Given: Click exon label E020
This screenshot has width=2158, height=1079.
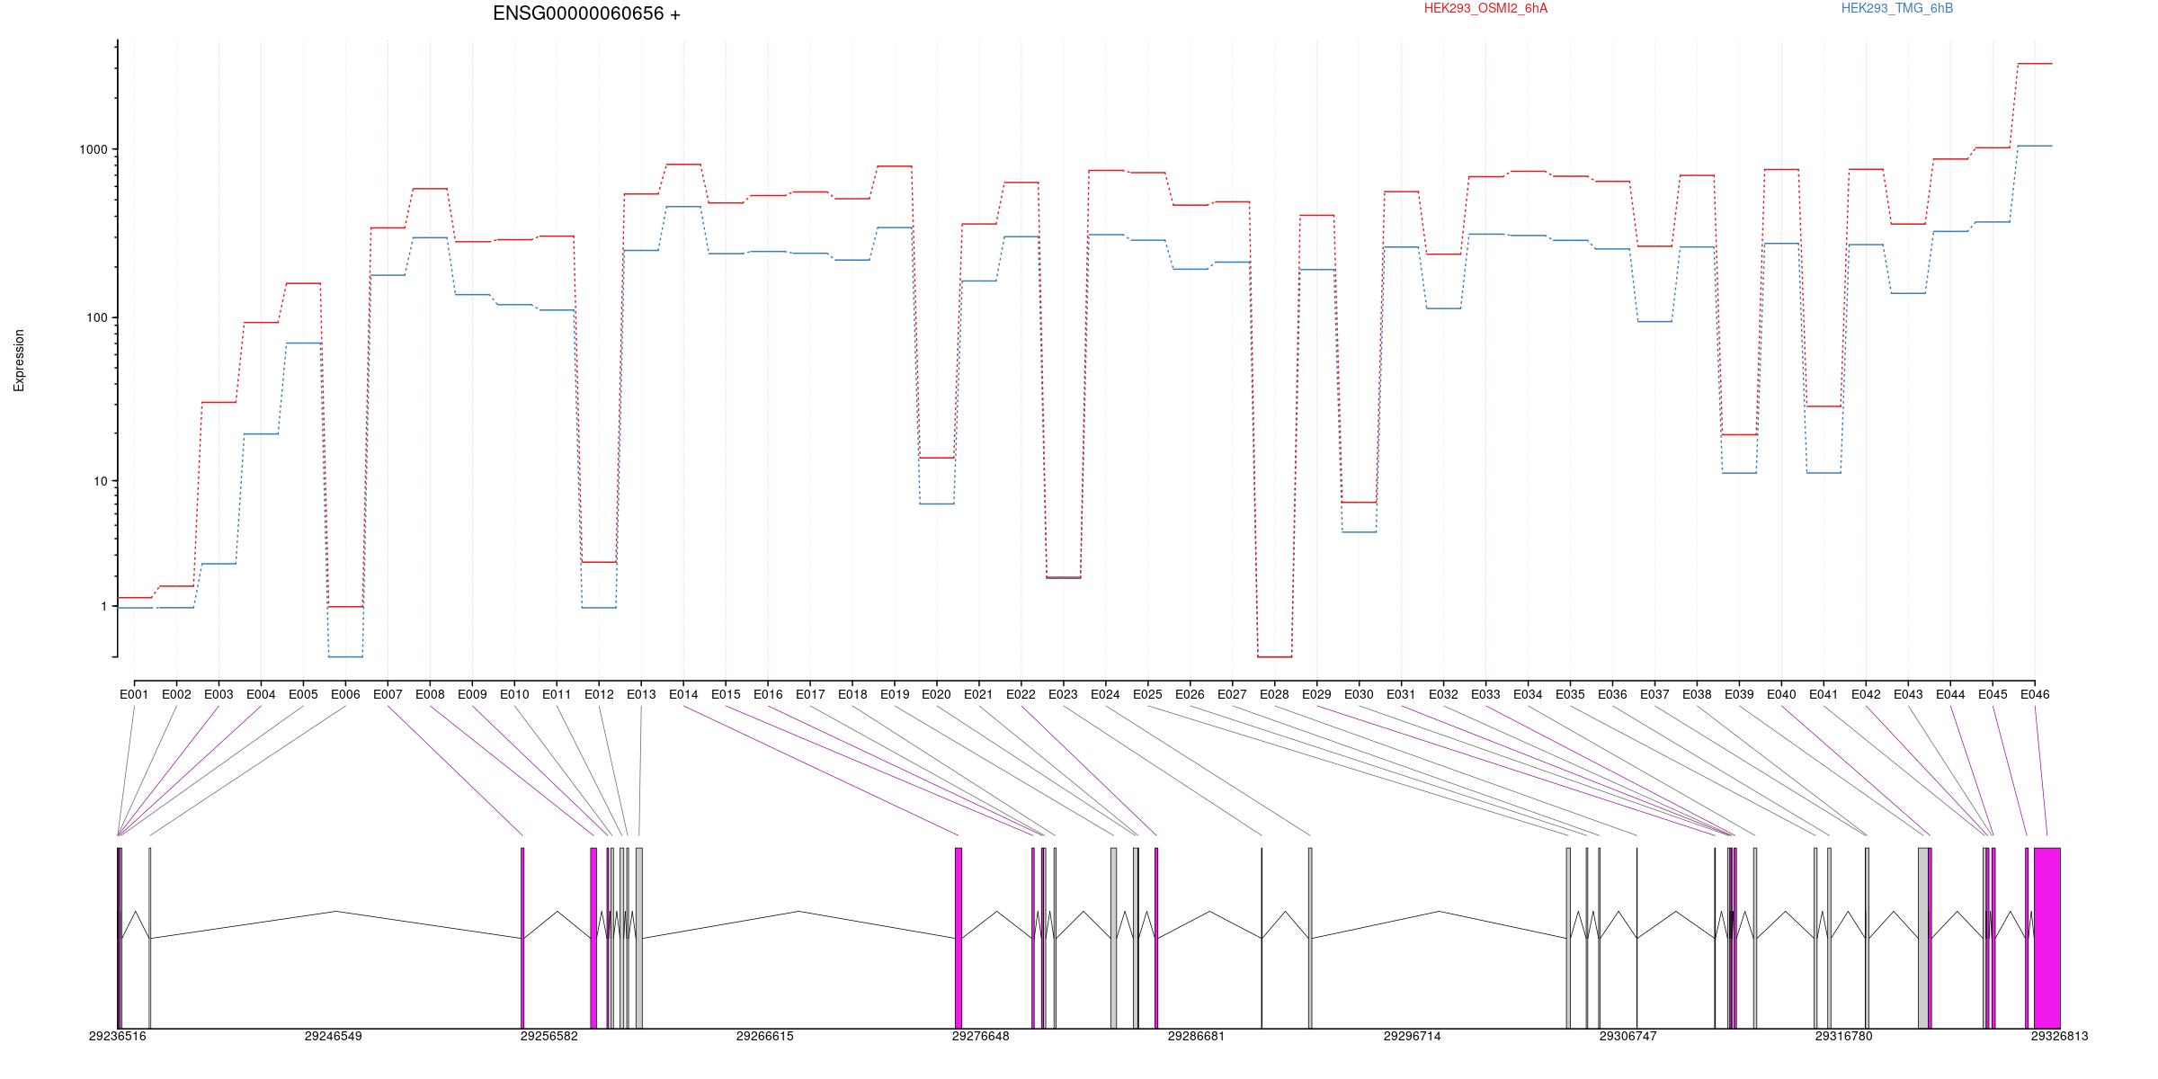Looking at the screenshot, I should coord(936,694).
